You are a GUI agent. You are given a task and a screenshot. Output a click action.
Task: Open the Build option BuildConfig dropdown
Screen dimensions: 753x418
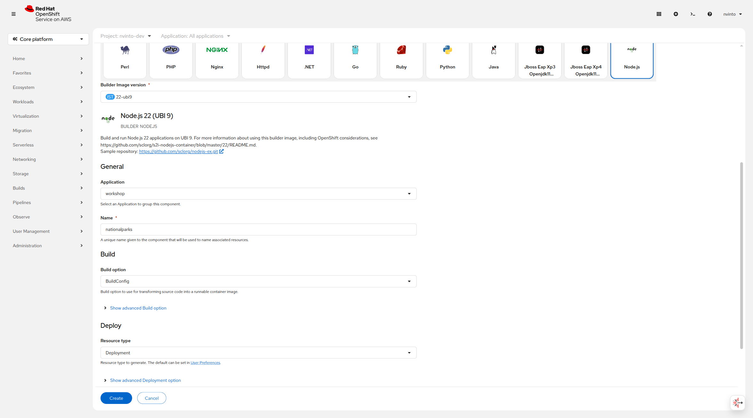[258, 281]
